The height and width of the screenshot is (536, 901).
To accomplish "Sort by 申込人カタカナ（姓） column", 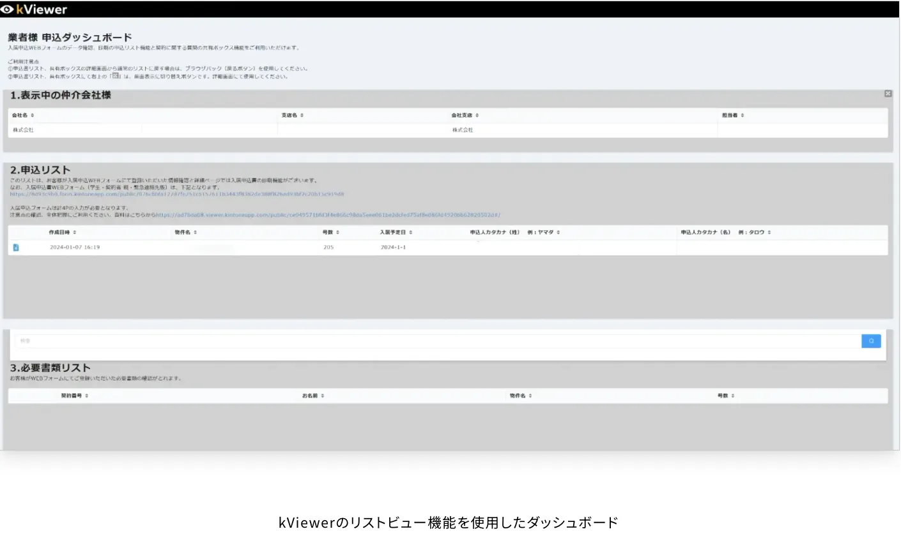I will [x=515, y=232].
